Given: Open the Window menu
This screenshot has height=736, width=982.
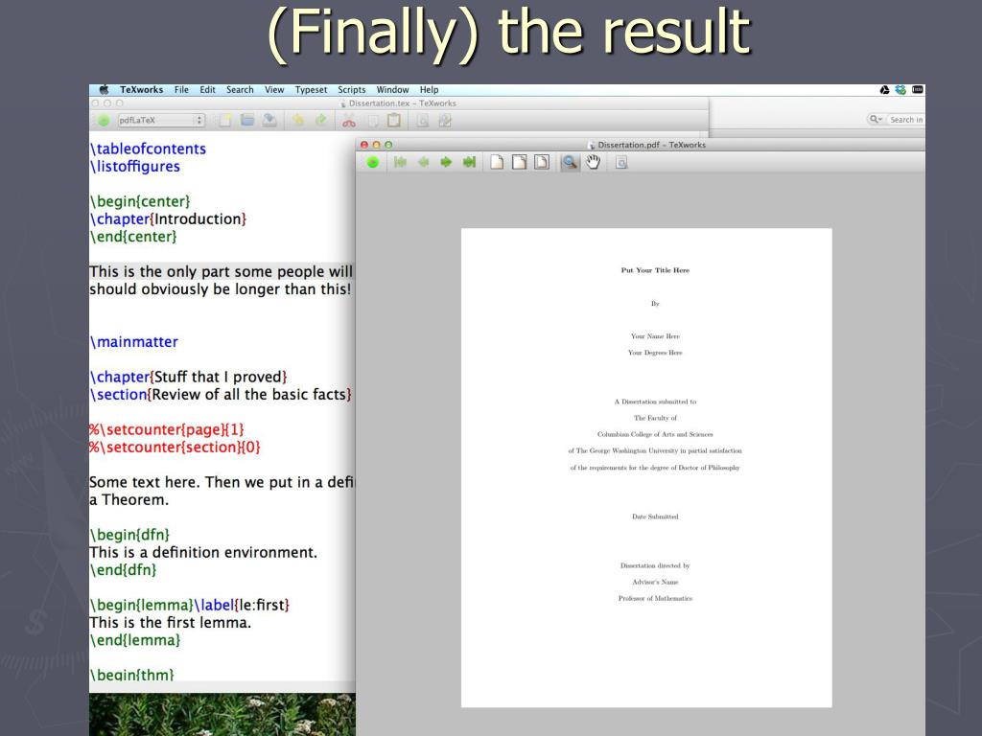Looking at the screenshot, I should 392,89.
